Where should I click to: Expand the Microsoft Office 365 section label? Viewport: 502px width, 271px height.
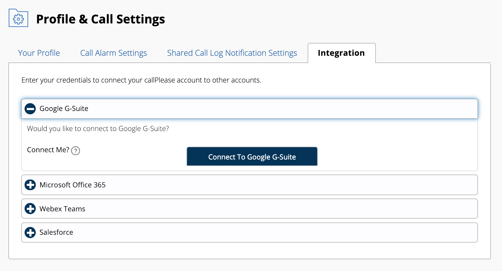[x=72, y=185]
